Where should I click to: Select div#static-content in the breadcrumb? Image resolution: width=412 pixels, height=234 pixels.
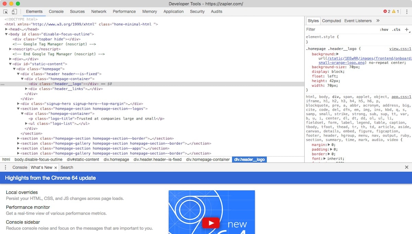pos(83,159)
